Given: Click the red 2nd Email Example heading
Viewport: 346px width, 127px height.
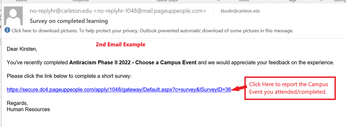Looking at the screenshot, I should click(121, 44).
